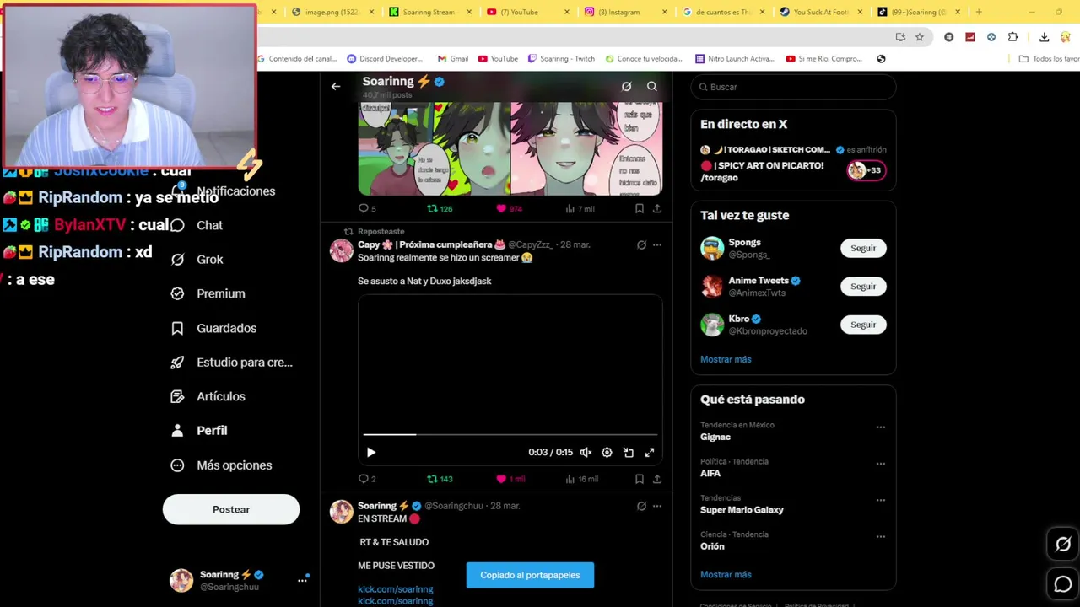The width and height of the screenshot is (1080, 607).
Task: Unmute the video in Capy's post
Action: pyautogui.click(x=586, y=452)
